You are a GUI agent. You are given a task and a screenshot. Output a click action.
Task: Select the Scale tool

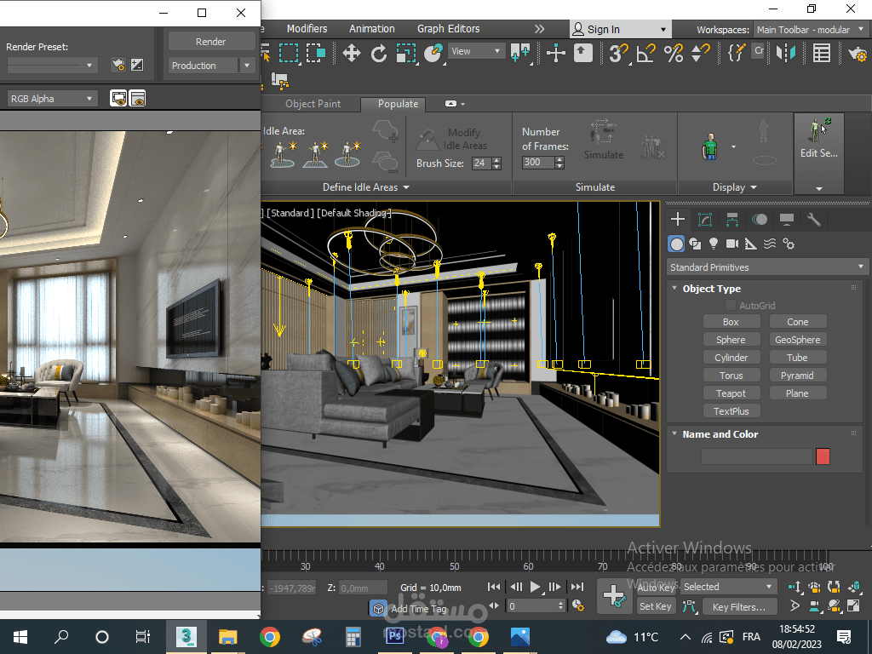(x=406, y=54)
